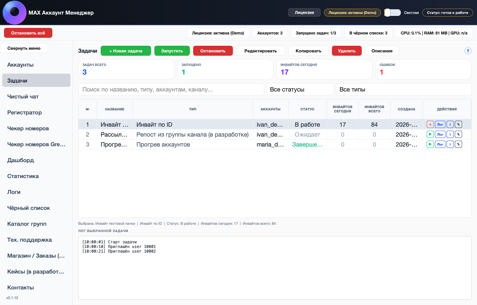Click the task search input field
477x305 pixels.
point(171,89)
